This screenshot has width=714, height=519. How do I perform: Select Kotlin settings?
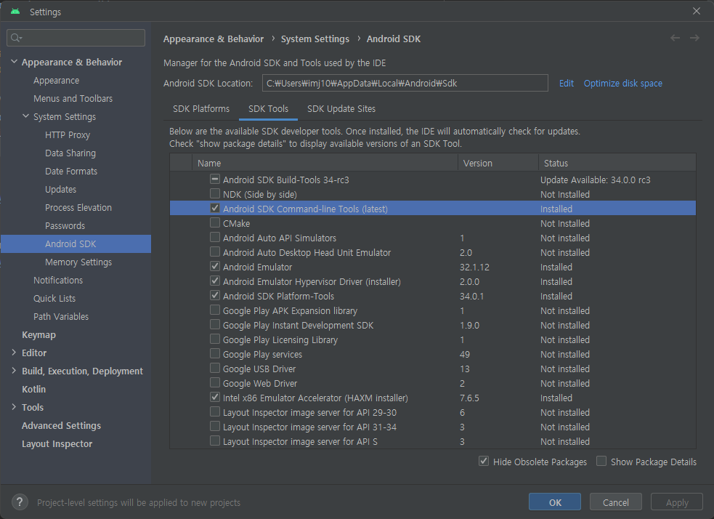pos(33,389)
